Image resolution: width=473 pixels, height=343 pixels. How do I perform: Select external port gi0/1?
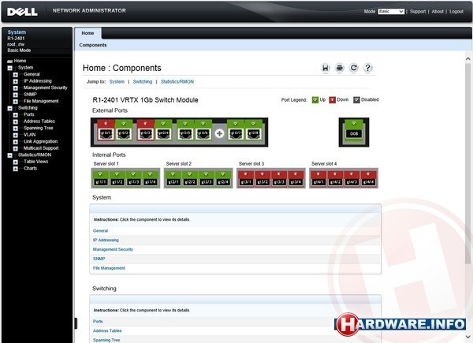[106, 130]
